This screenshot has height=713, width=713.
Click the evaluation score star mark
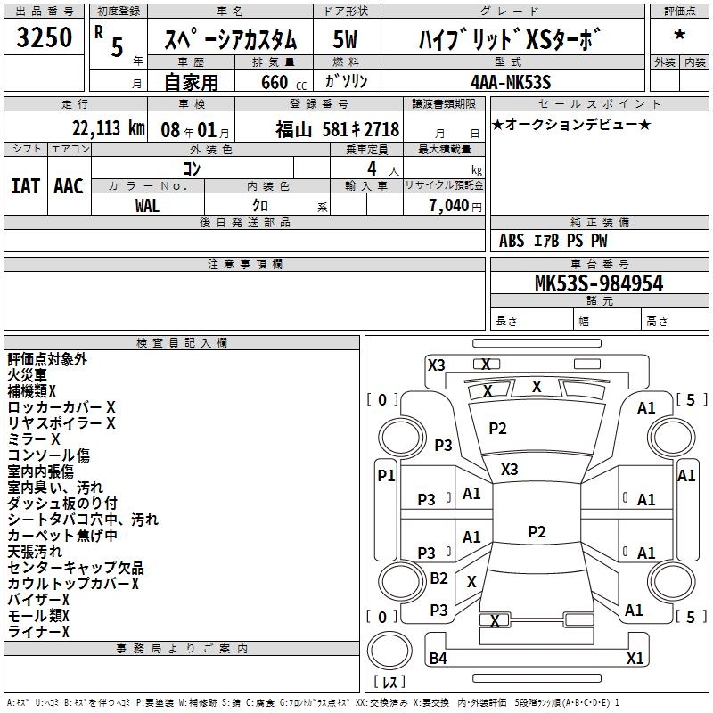679,35
